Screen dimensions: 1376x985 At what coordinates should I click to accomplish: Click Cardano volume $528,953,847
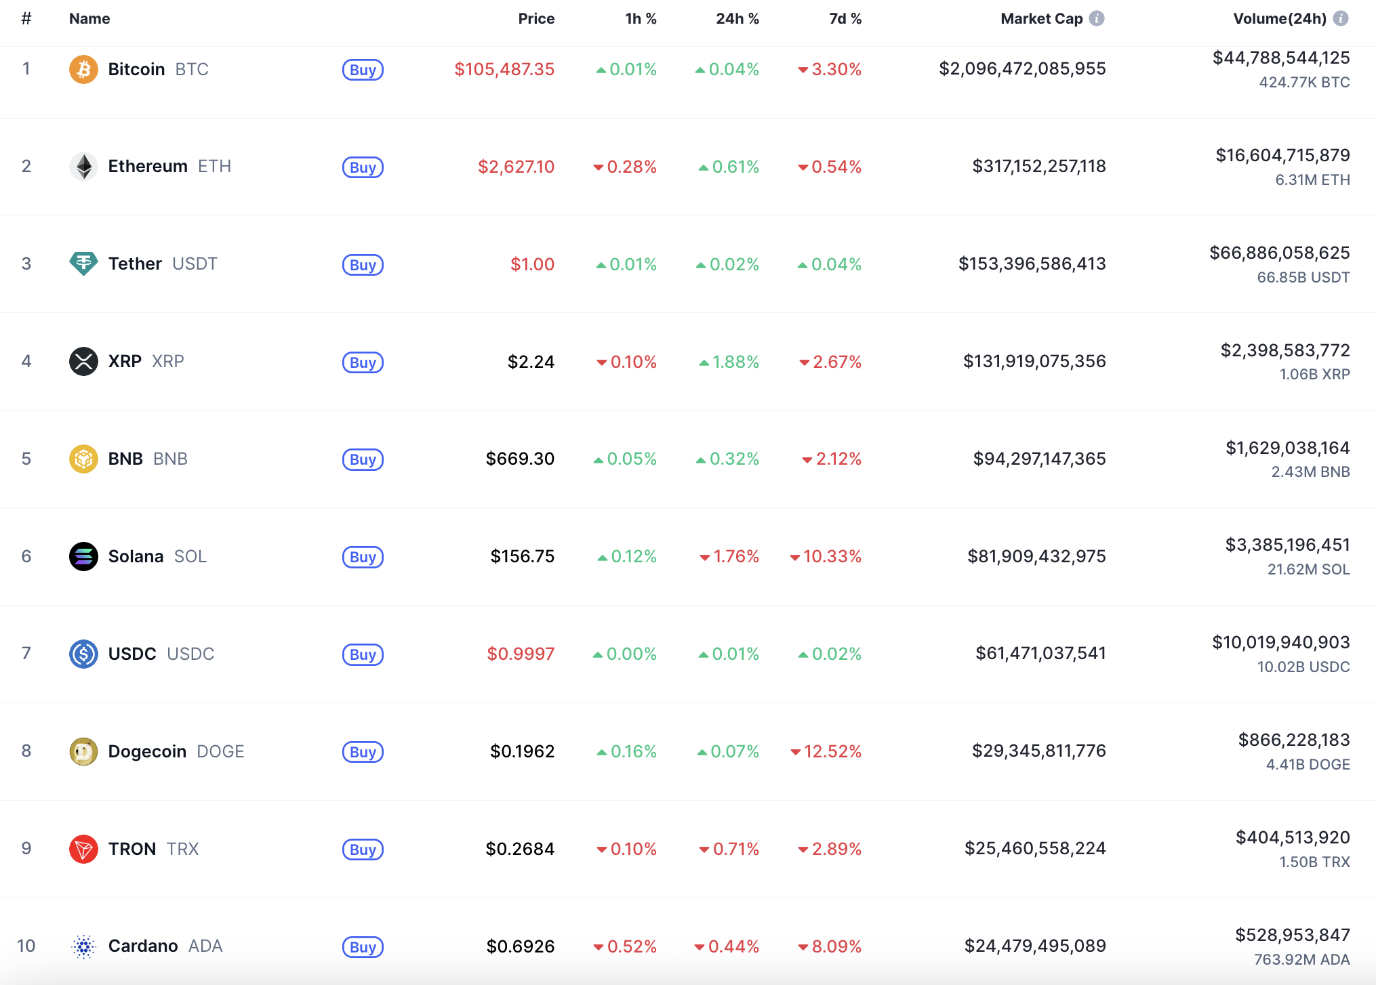1293,935
